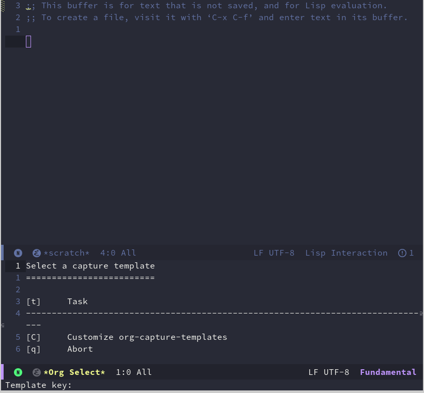Click the *scratch* buffer name in modeline

[x=67, y=253]
